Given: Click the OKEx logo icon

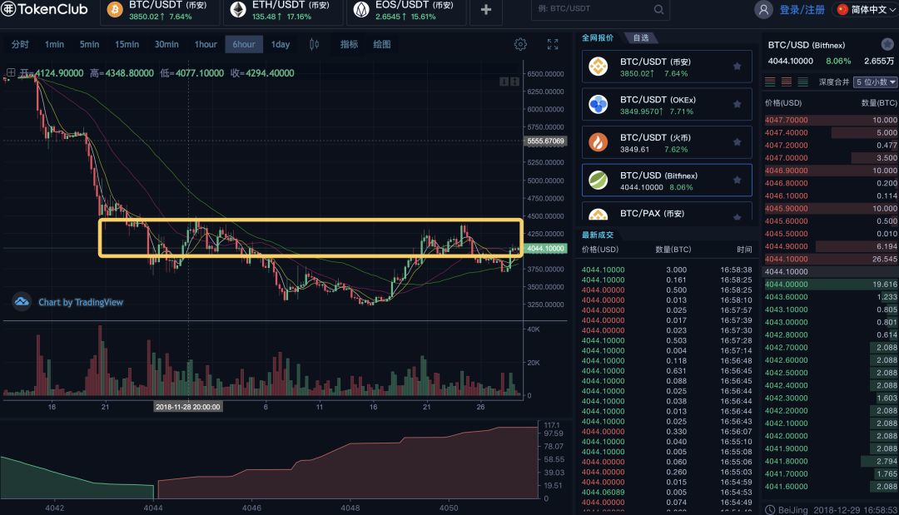Looking at the screenshot, I should pos(599,104).
